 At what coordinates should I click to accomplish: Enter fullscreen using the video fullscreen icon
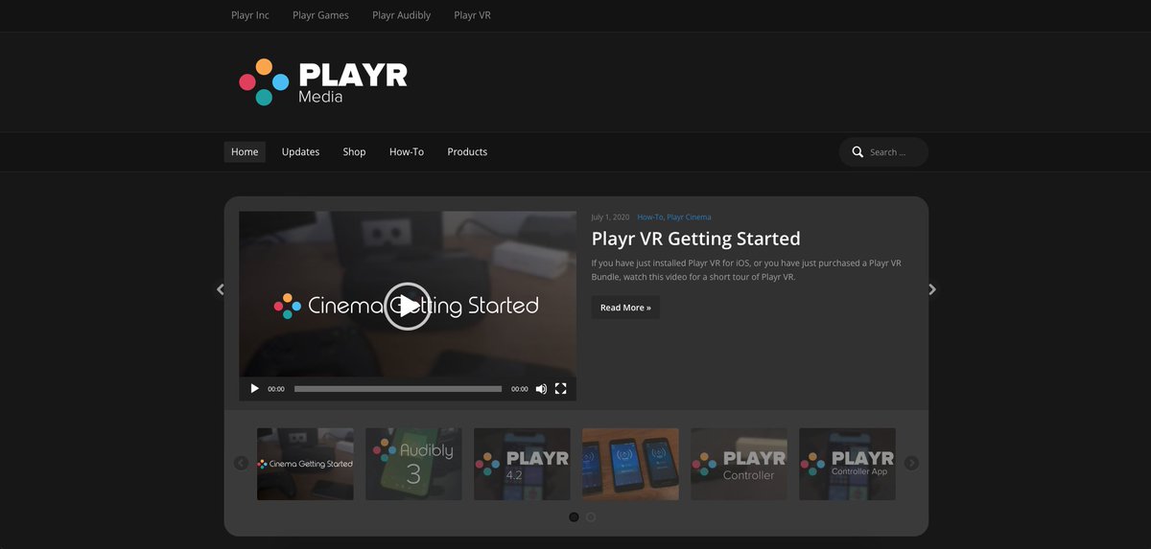pos(561,389)
